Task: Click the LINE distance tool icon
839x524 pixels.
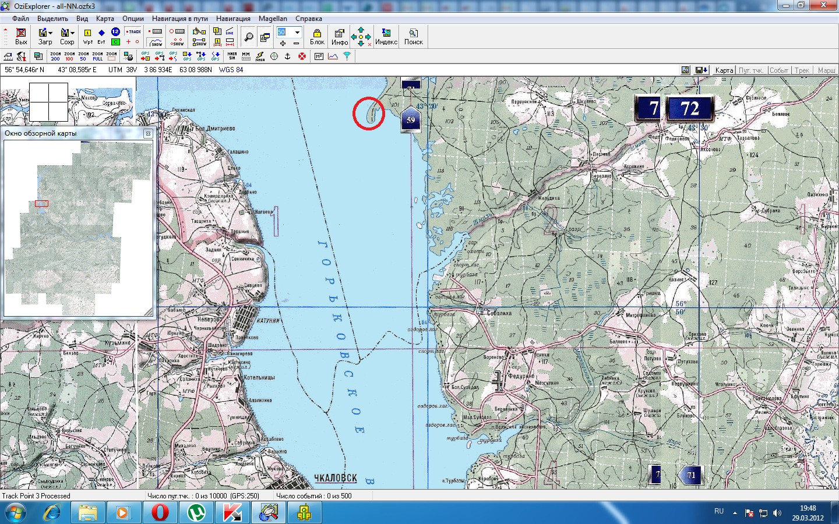Action: [x=230, y=31]
